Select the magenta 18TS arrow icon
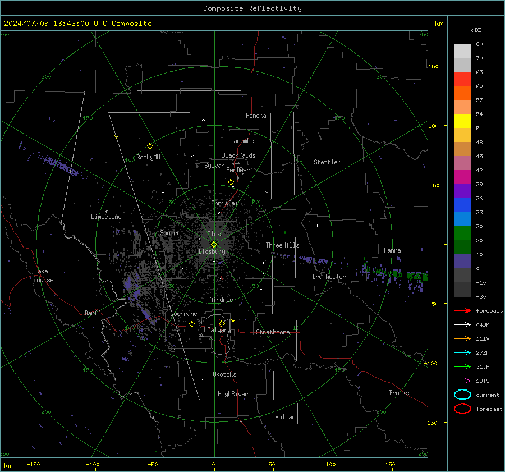 point(462,381)
